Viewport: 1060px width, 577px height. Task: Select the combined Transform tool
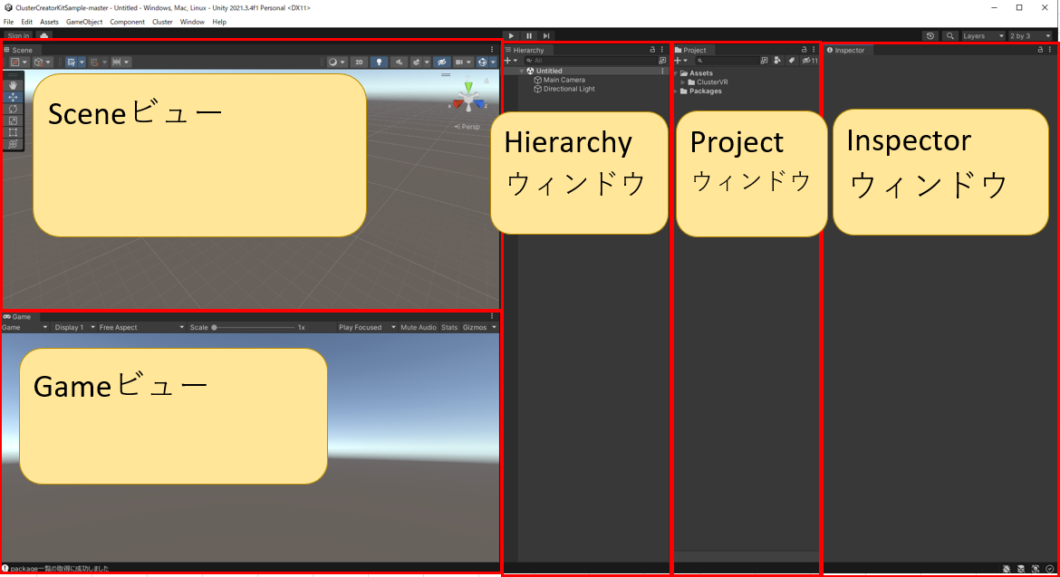coord(13,144)
